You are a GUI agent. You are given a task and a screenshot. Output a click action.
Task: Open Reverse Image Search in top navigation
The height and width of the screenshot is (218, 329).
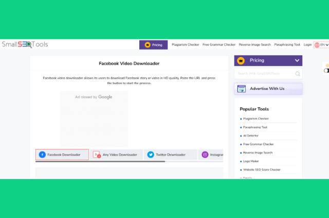255,45
